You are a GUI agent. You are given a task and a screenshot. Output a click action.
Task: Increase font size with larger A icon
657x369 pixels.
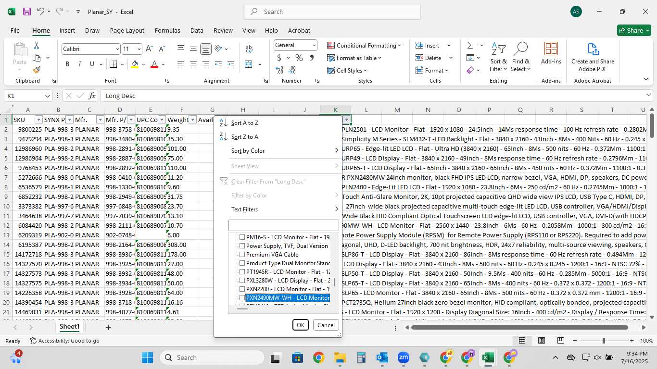(149, 49)
